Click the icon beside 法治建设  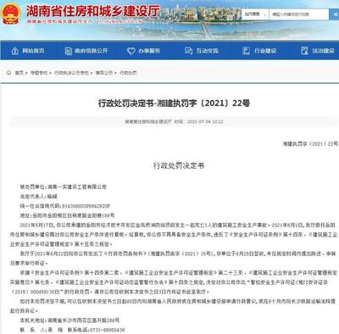(304, 51)
